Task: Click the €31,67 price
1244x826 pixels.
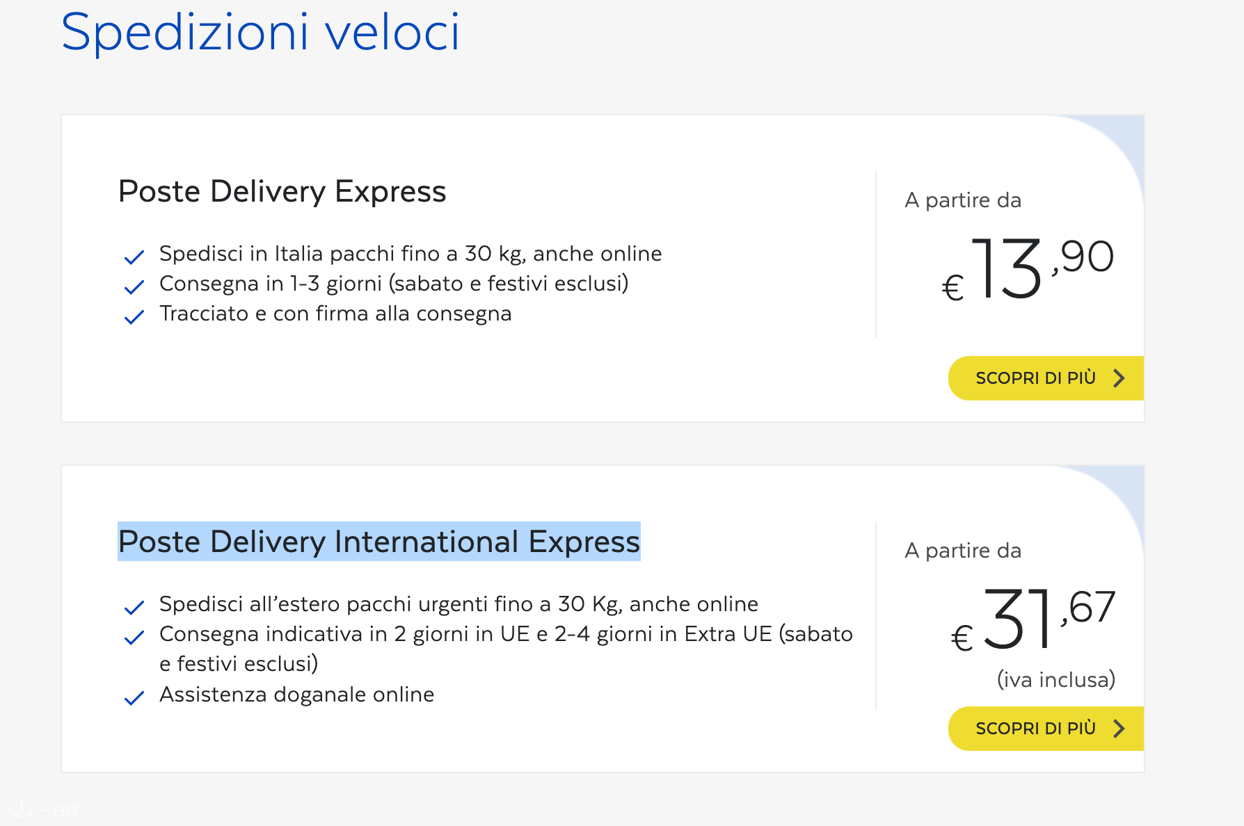Action: 1032,619
